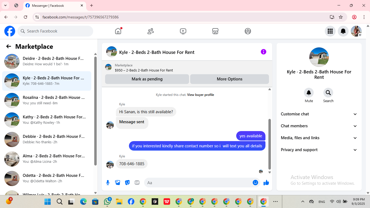Open the new tab plus button

[x=92, y=5]
